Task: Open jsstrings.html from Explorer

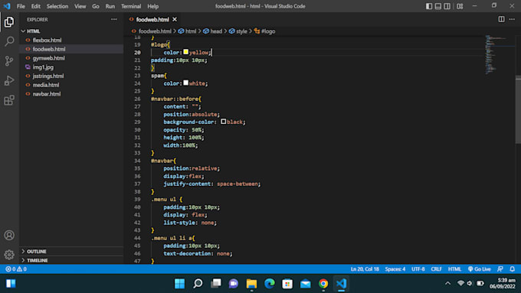Action: coord(71,76)
